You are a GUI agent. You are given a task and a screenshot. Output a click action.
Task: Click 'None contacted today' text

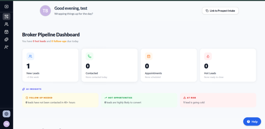(x=96, y=77)
